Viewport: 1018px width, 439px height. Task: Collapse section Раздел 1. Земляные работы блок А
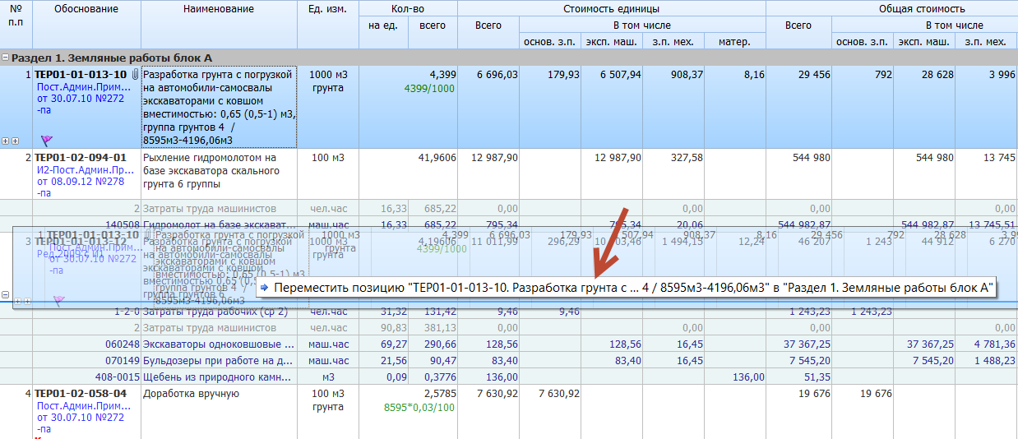(6, 58)
